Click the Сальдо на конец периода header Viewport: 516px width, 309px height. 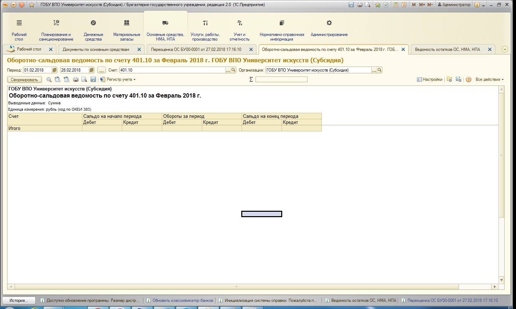[282, 116]
